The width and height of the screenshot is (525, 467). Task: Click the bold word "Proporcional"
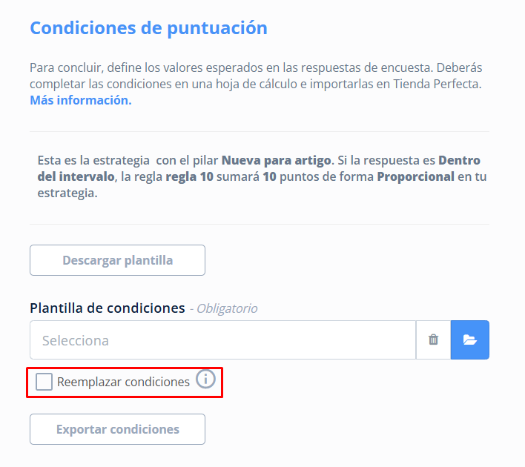pos(415,176)
